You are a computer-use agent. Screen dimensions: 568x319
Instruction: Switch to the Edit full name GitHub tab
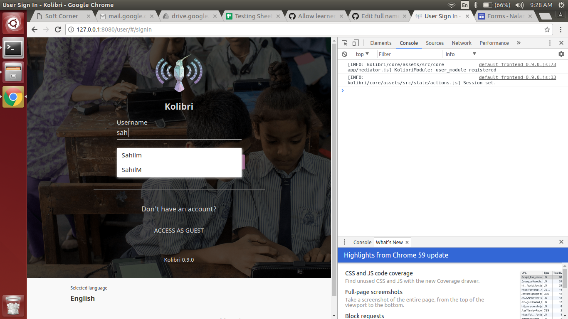pyautogui.click(x=380, y=16)
